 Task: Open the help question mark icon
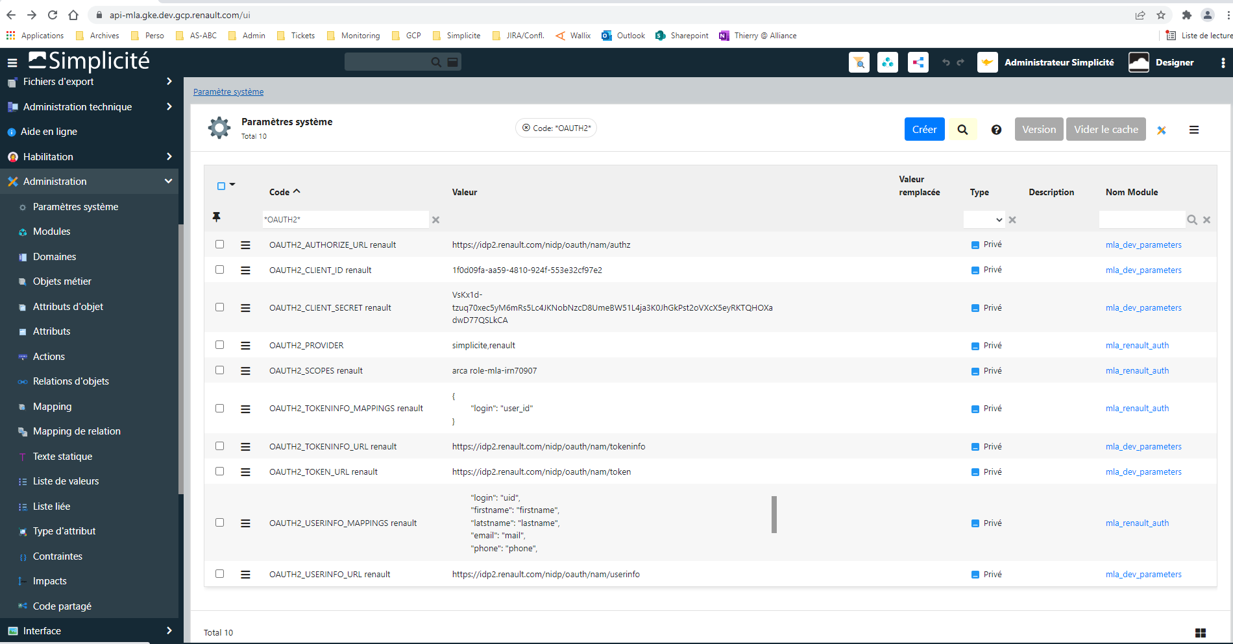pyautogui.click(x=996, y=130)
